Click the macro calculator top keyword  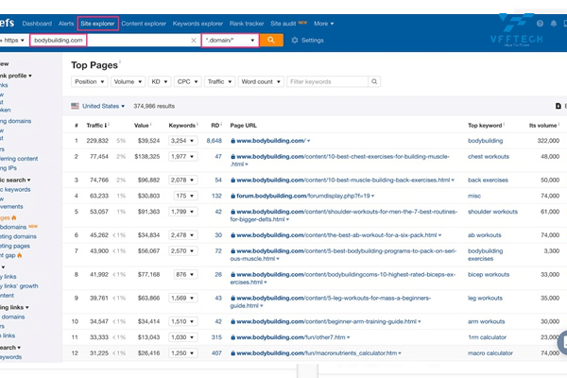point(490,353)
